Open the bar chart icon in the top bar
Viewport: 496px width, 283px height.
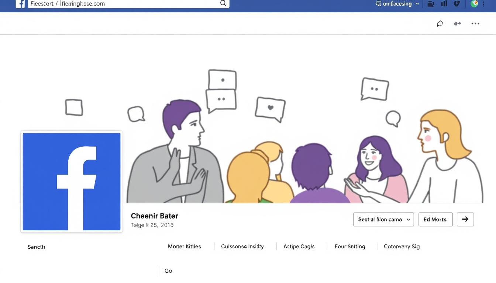[x=444, y=4]
